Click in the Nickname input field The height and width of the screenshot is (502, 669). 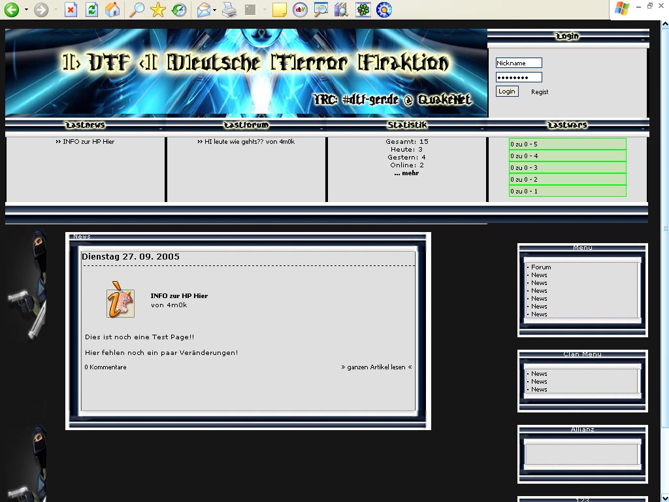click(518, 63)
